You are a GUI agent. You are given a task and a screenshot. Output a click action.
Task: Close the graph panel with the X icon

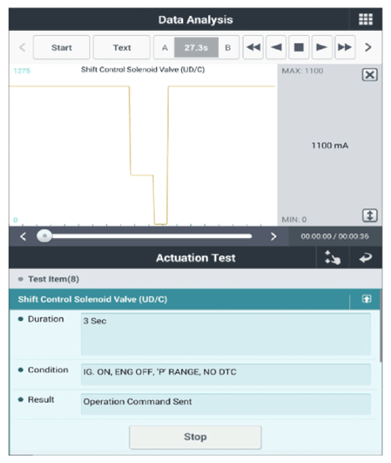(370, 74)
